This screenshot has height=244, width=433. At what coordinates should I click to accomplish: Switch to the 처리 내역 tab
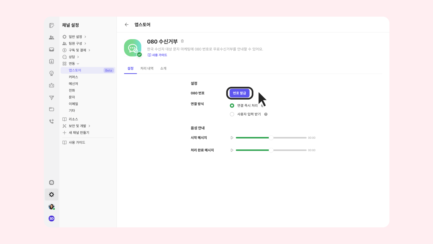pyautogui.click(x=147, y=68)
